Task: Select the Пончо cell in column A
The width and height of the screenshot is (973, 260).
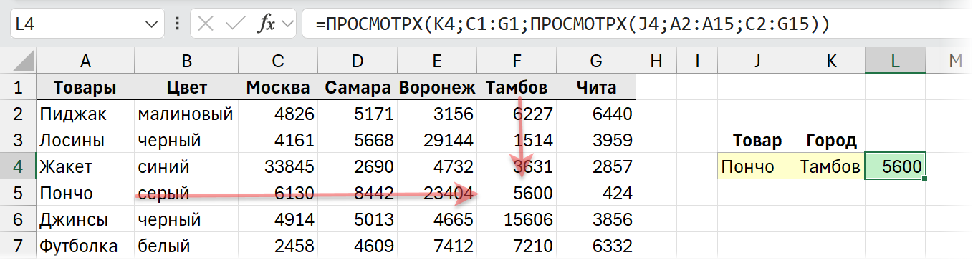Action: (x=85, y=194)
